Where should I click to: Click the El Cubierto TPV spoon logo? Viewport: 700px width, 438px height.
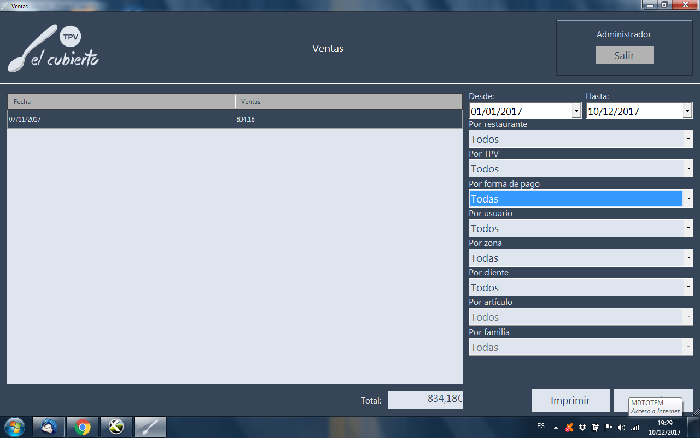53,49
